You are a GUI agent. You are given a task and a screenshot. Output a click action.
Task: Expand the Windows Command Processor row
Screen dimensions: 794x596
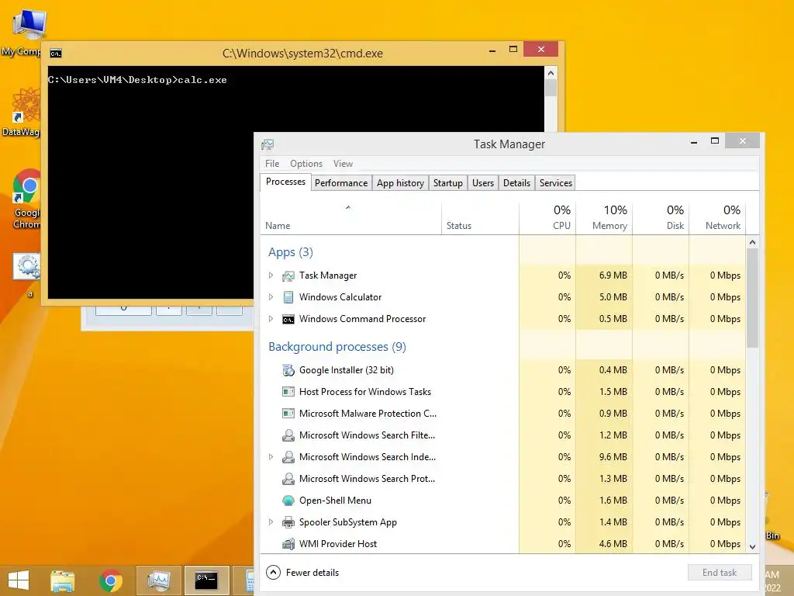point(271,319)
